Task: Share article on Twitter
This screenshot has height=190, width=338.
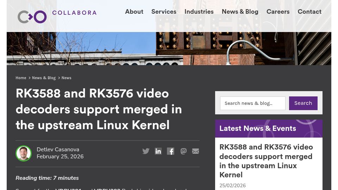Action: (146, 151)
